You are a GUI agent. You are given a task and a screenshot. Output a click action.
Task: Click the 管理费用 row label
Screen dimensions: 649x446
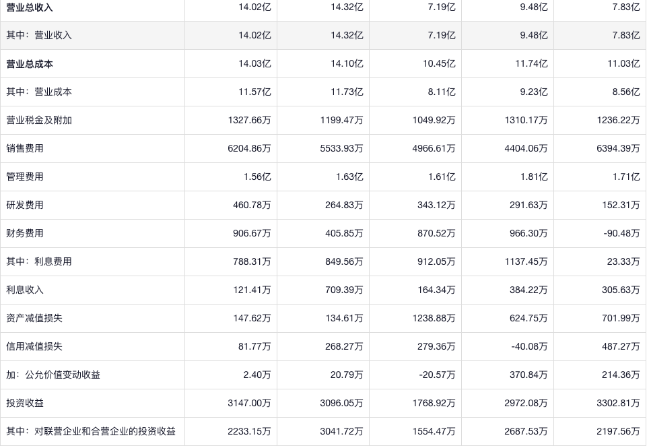pos(25,177)
